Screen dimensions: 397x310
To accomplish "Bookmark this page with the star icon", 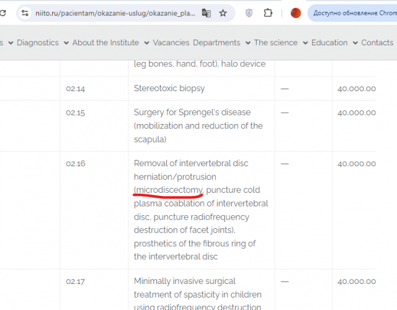I will (223, 12).
